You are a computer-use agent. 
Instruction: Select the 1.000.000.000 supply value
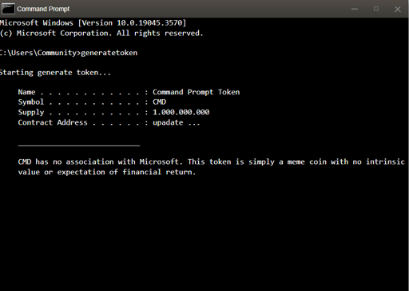tap(181, 112)
